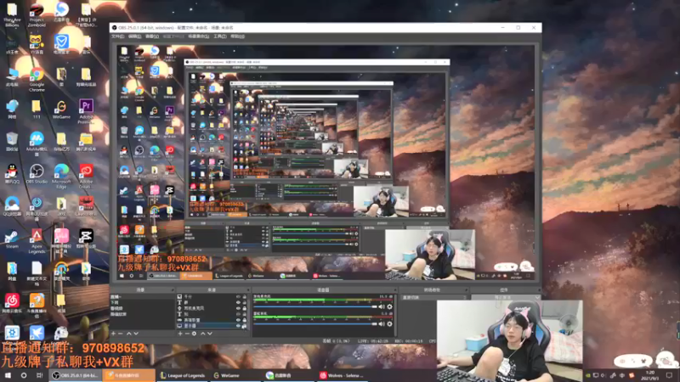Move the selected source down in Sources list

210,334
